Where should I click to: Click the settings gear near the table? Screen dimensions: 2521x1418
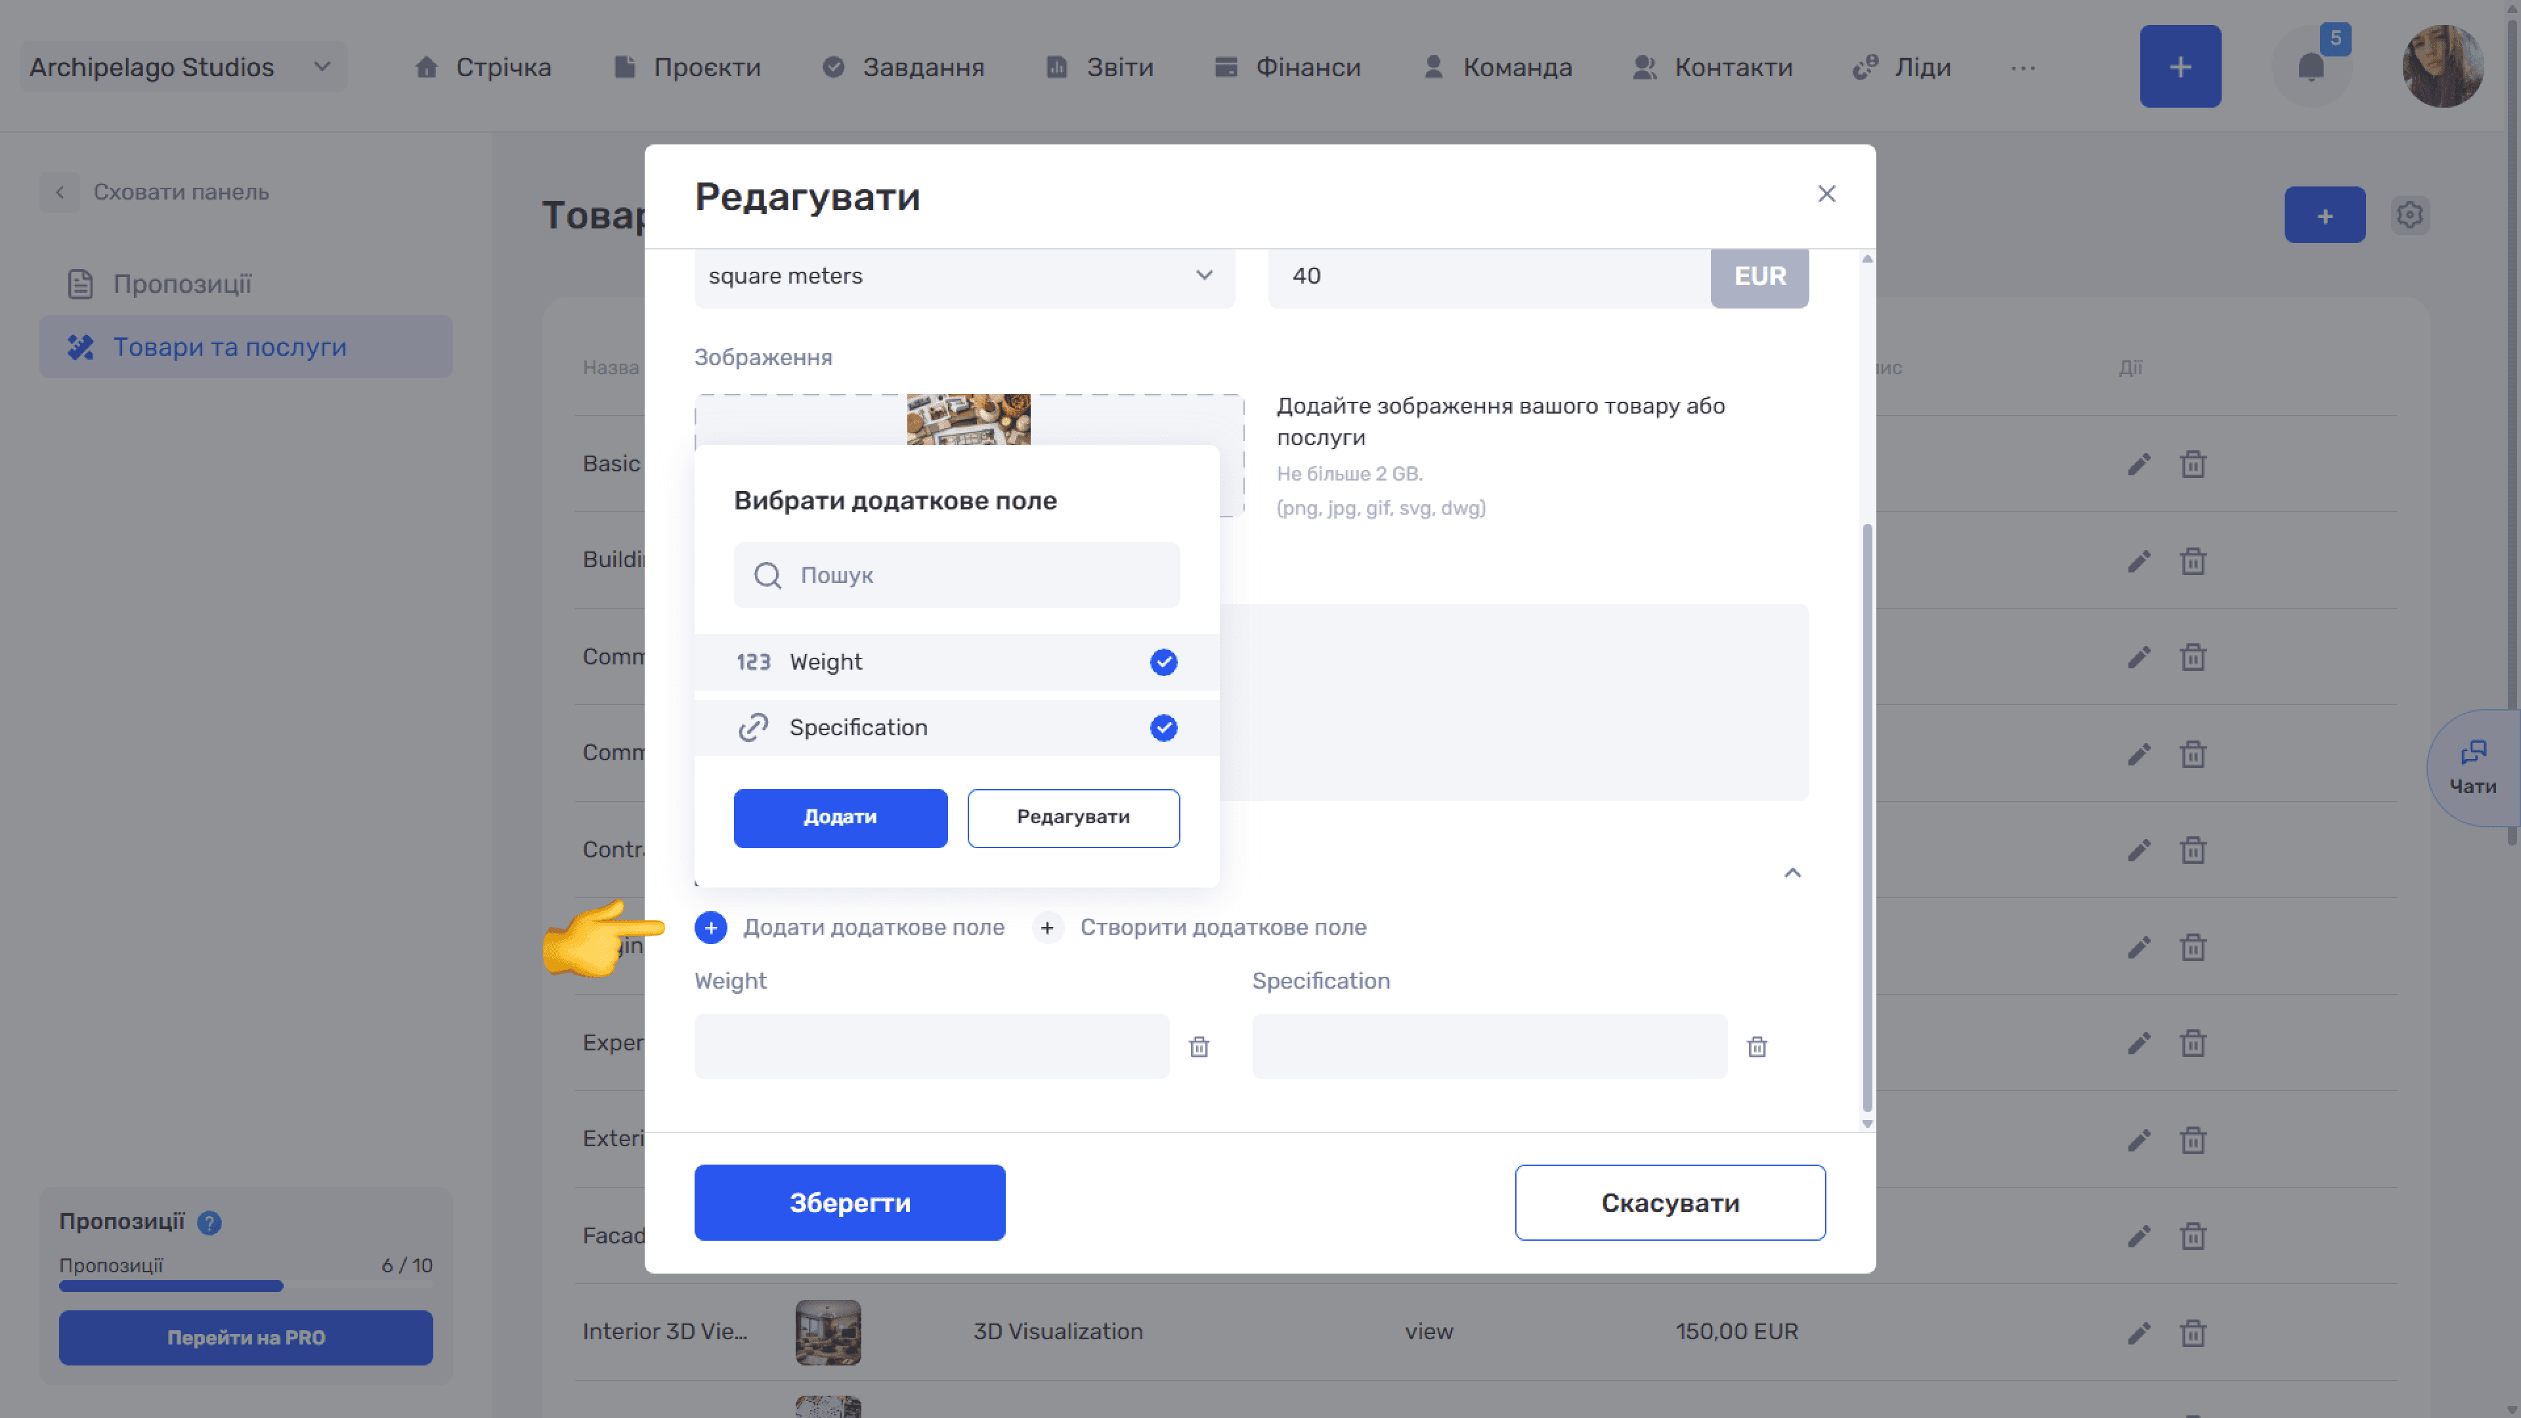(2409, 214)
